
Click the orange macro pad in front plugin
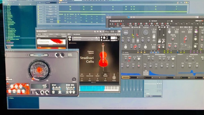[x=18, y=89]
